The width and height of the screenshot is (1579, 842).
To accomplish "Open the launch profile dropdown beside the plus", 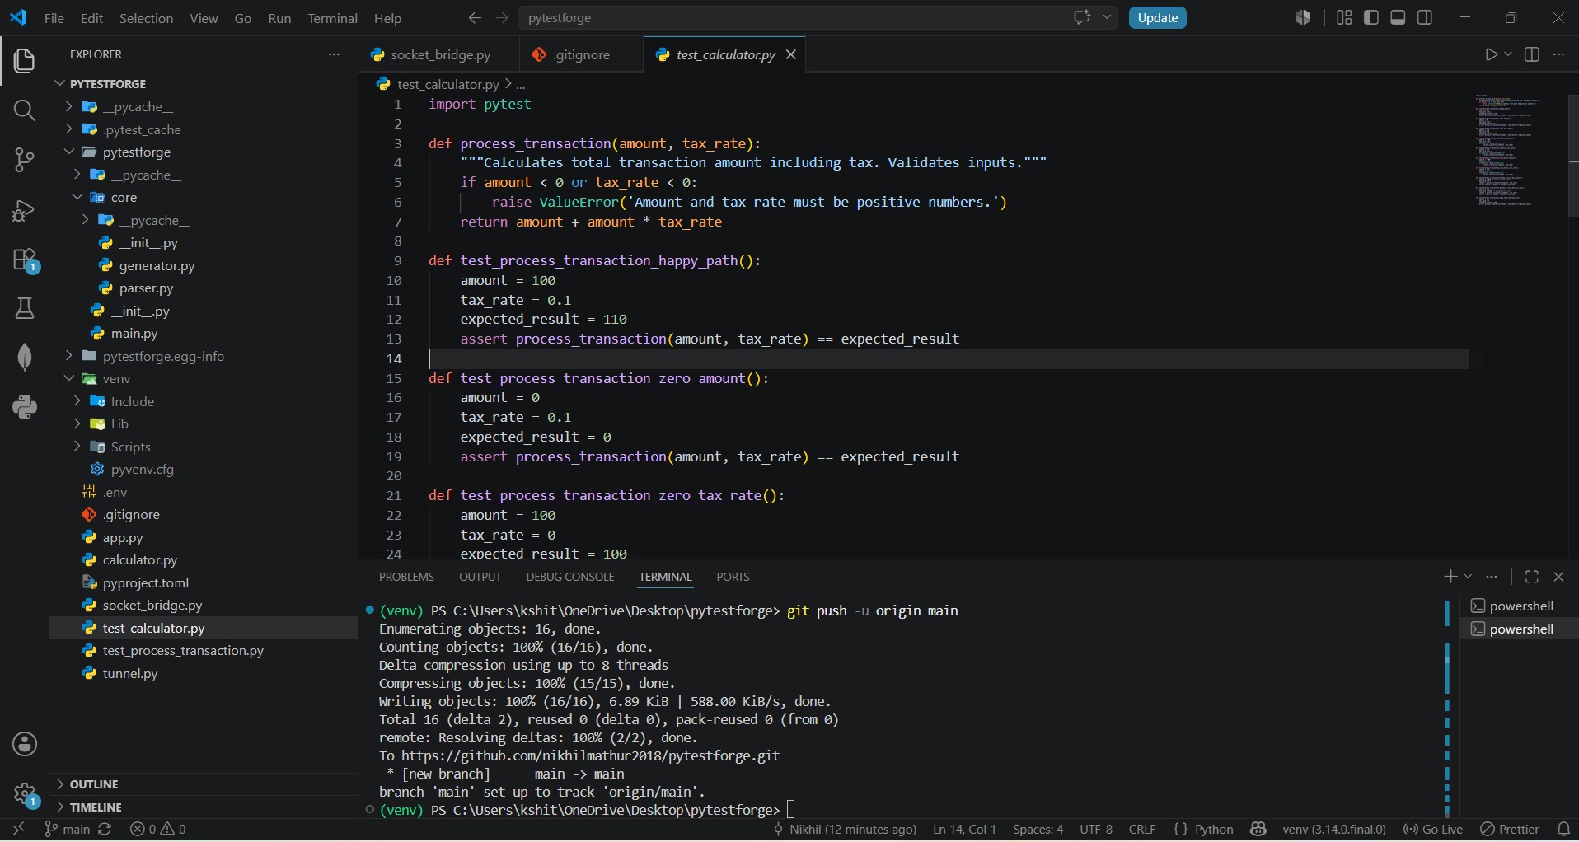I will (x=1468, y=577).
